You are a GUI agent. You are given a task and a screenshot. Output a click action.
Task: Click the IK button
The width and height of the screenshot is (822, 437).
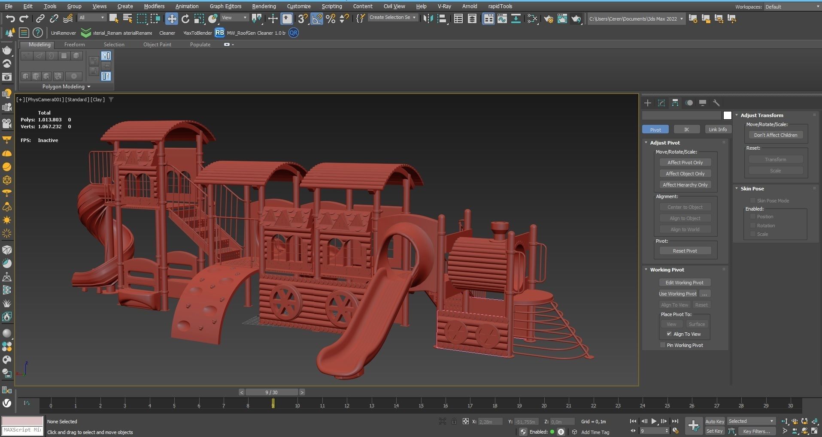click(x=686, y=130)
